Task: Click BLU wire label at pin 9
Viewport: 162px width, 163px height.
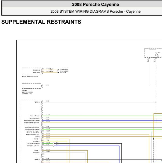Action: click(x=48, y=119)
